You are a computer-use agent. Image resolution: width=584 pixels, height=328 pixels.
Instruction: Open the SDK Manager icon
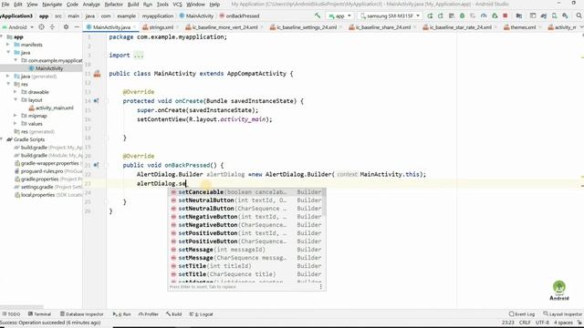(x=566, y=16)
